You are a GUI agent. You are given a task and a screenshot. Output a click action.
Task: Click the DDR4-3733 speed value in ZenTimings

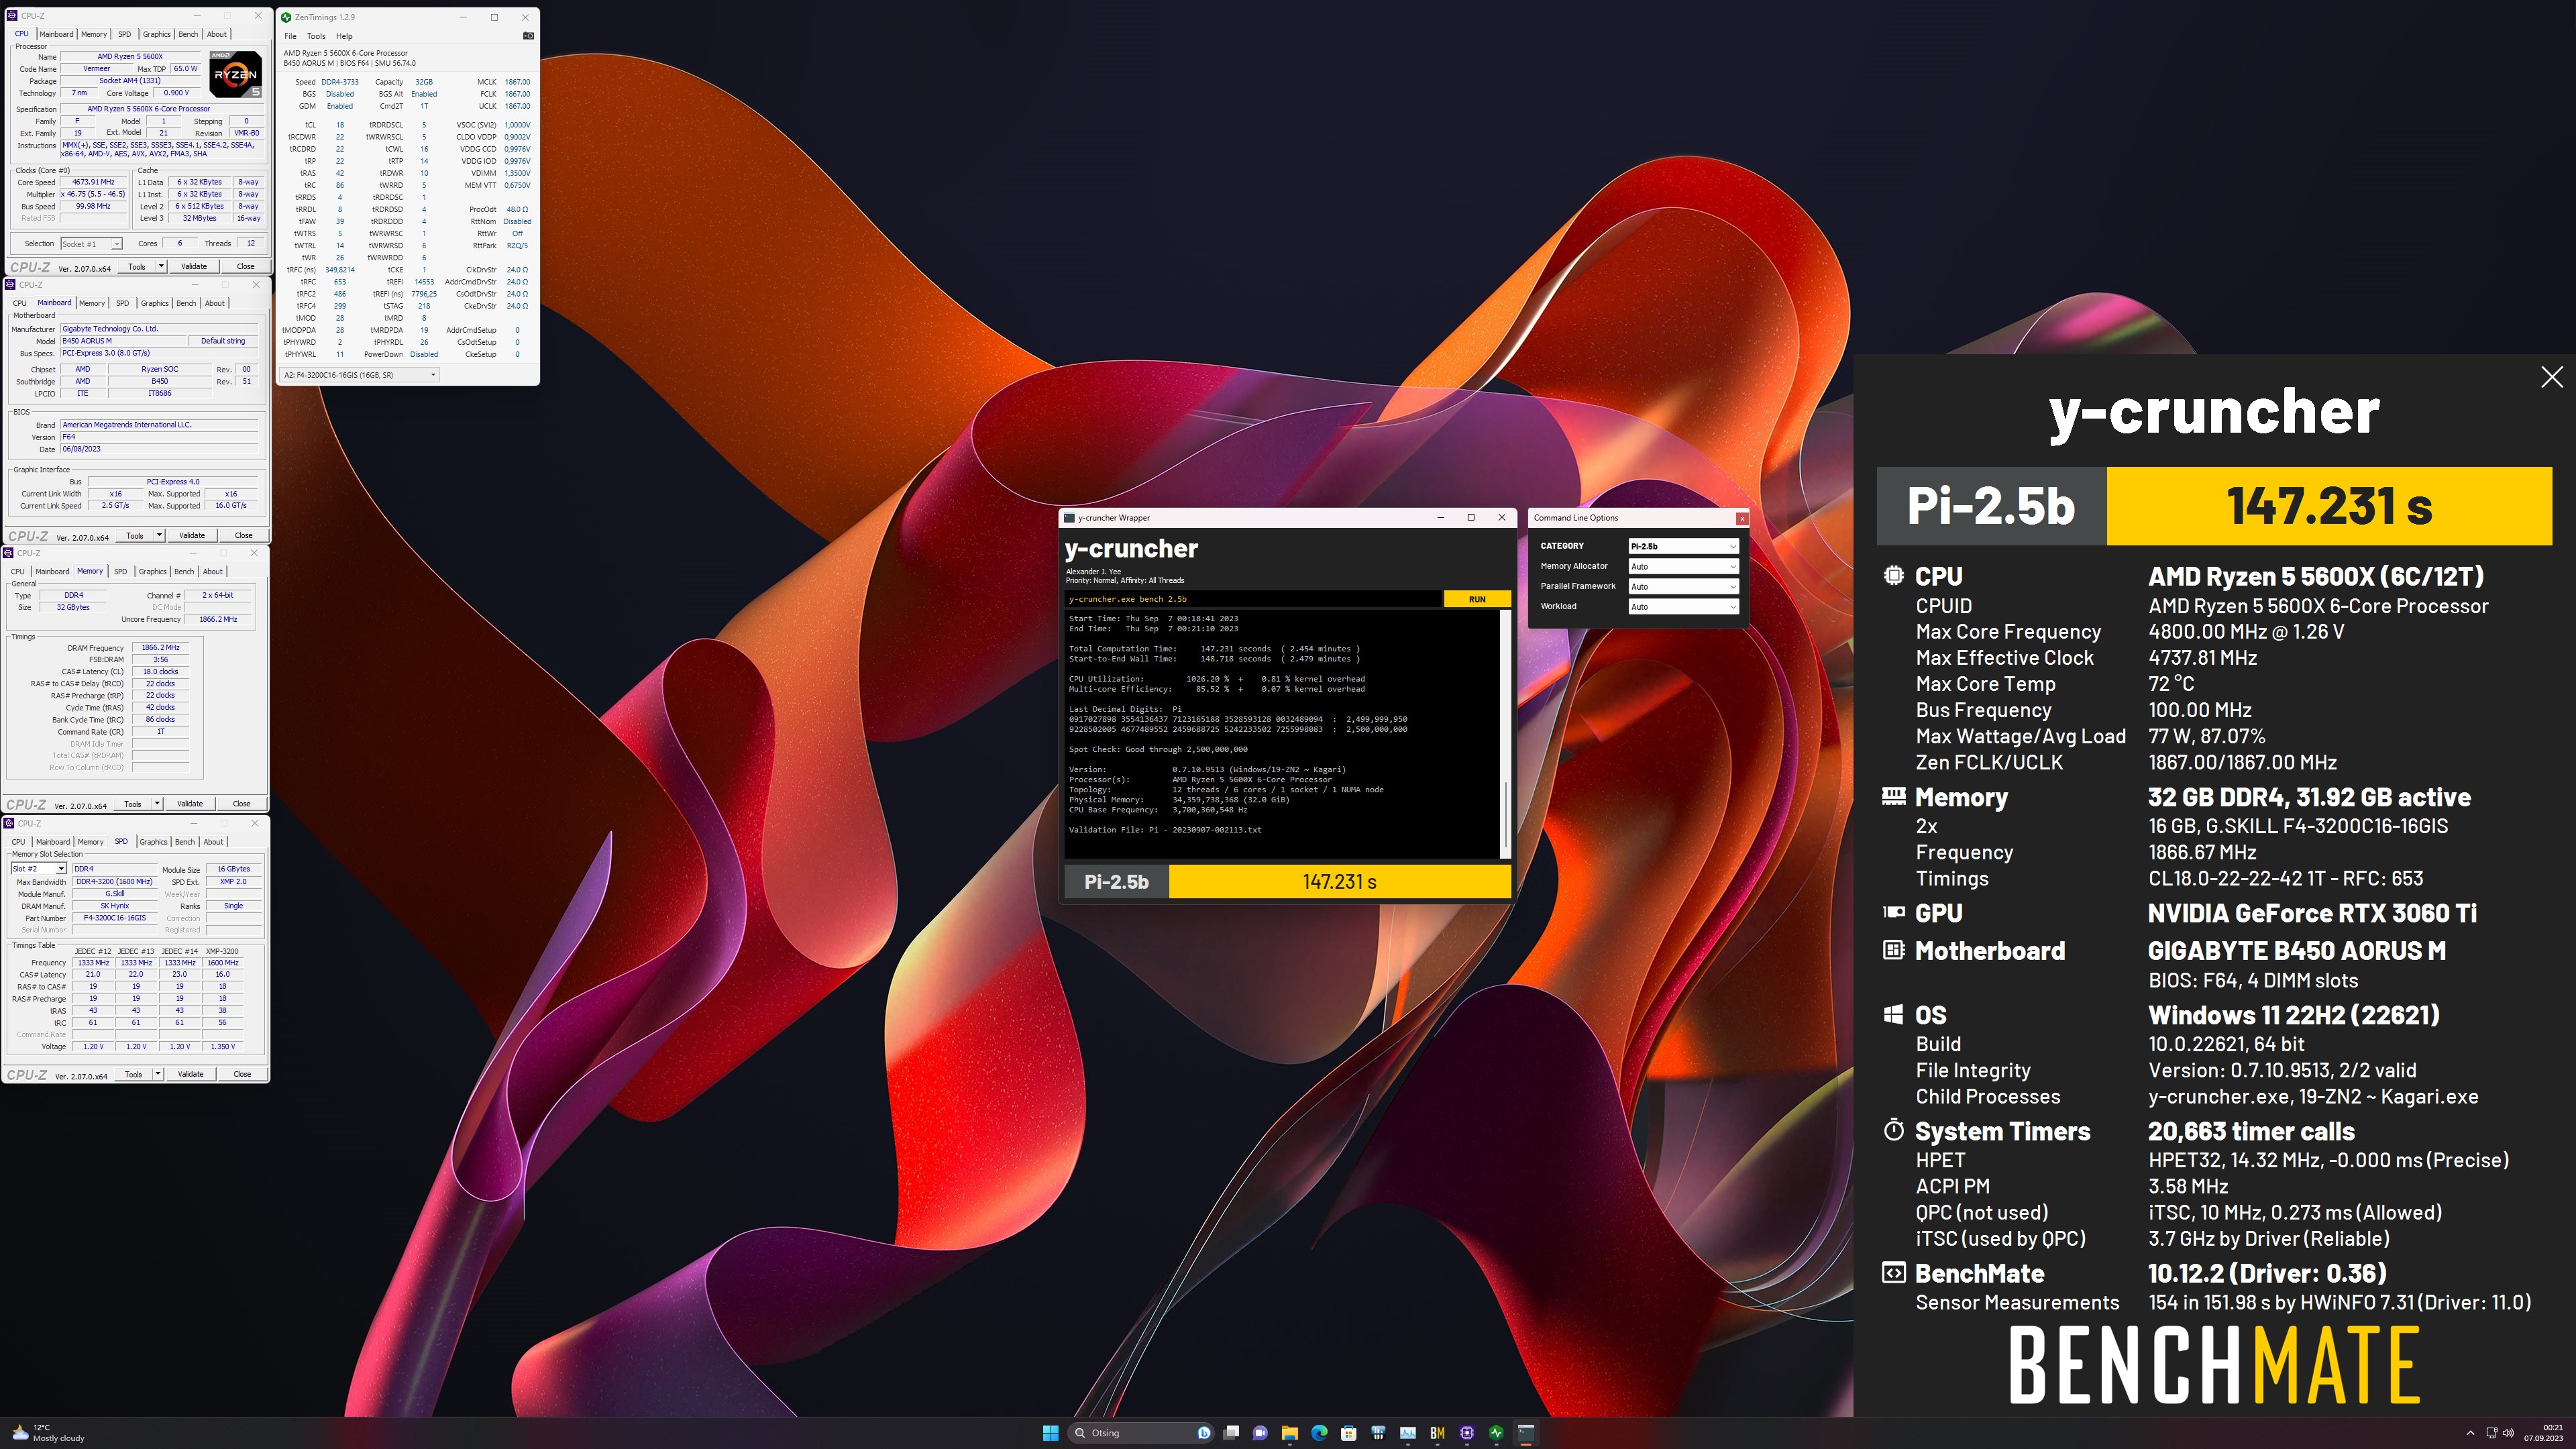[340, 82]
